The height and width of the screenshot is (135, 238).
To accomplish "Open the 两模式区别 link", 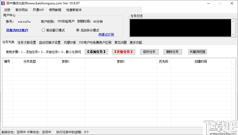I will [106, 35].
